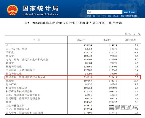Click the 公共管理、社会保障和社会组织 row label

[x=24, y=113]
